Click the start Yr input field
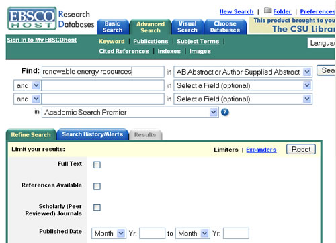The width and height of the screenshot is (336, 243). (x=153, y=234)
